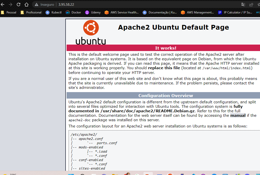Open the Kubectl bookmark

pyautogui.click(x=54, y=12)
